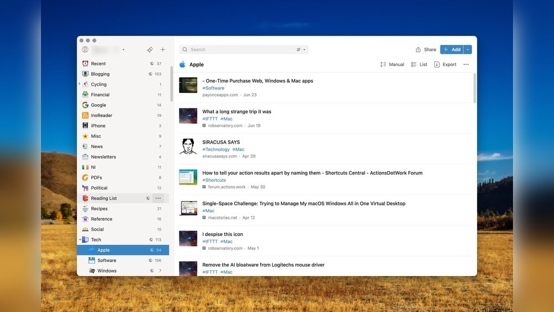The width and height of the screenshot is (554, 312).
Task: Click the Share button
Action: [x=425, y=49]
